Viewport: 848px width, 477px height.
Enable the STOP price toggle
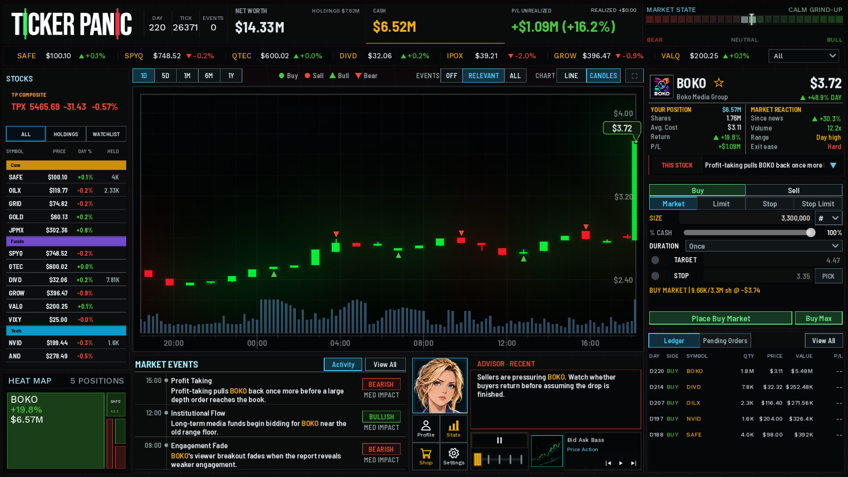tap(655, 276)
